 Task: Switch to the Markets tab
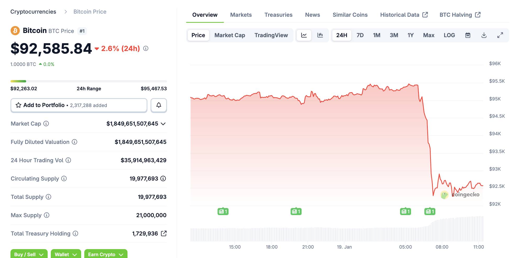click(x=241, y=15)
